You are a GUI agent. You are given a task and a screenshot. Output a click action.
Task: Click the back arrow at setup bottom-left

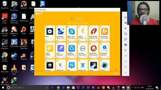[x=36, y=73]
